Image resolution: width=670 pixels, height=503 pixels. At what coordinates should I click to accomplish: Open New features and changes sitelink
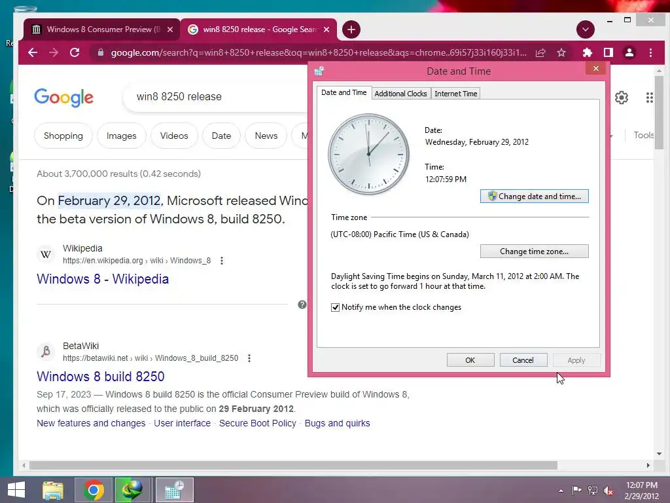click(x=91, y=423)
